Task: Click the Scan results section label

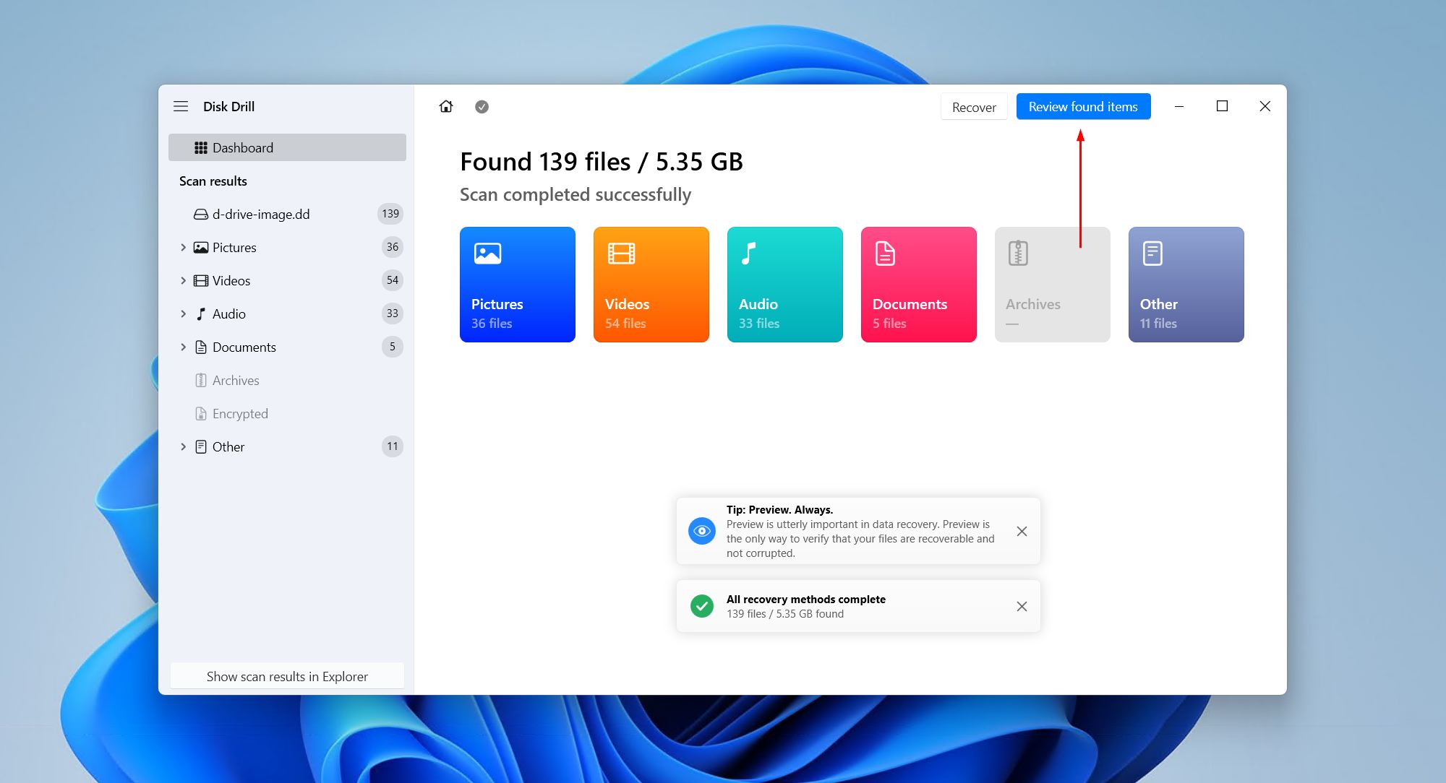Action: pos(213,181)
